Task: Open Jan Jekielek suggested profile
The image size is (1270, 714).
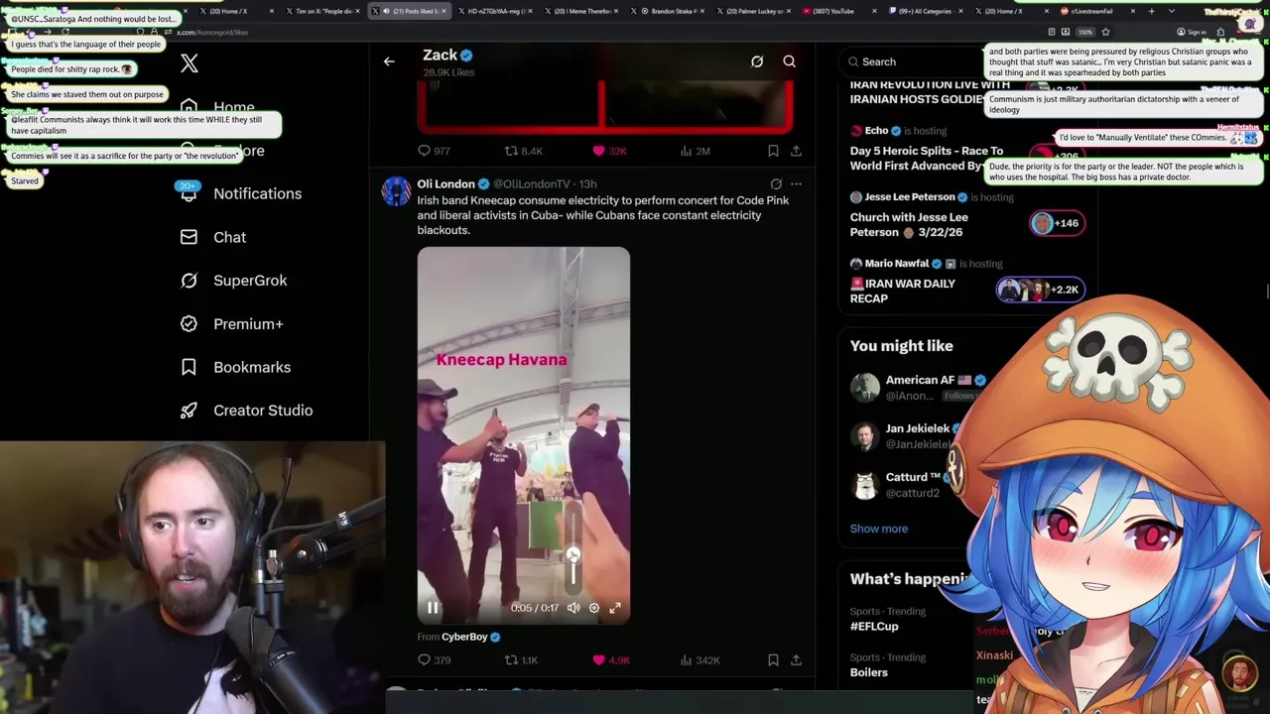Action: click(918, 428)
